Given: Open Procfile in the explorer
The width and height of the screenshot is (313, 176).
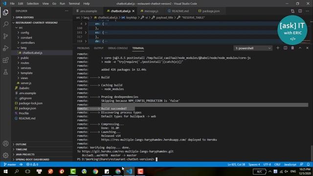Looking at the screenshot, I should [x=24, y=113].
